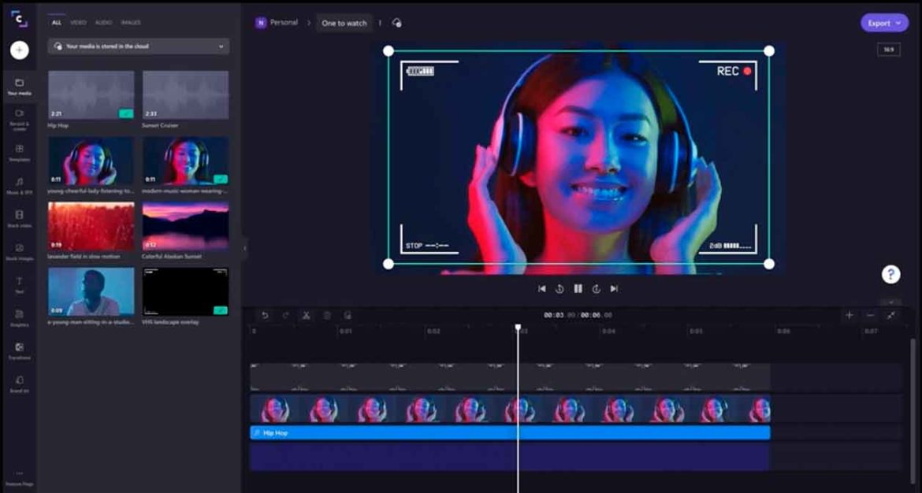Open the Help button near the preview
The height and width of the screenshot is (493, 922).
(x=890, y=274)
